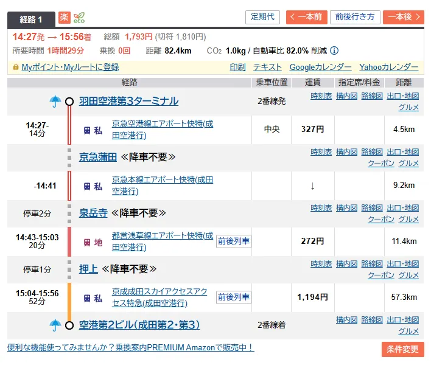Open グルメ for 羽田空港第3ターミナル

coord(408,108)
